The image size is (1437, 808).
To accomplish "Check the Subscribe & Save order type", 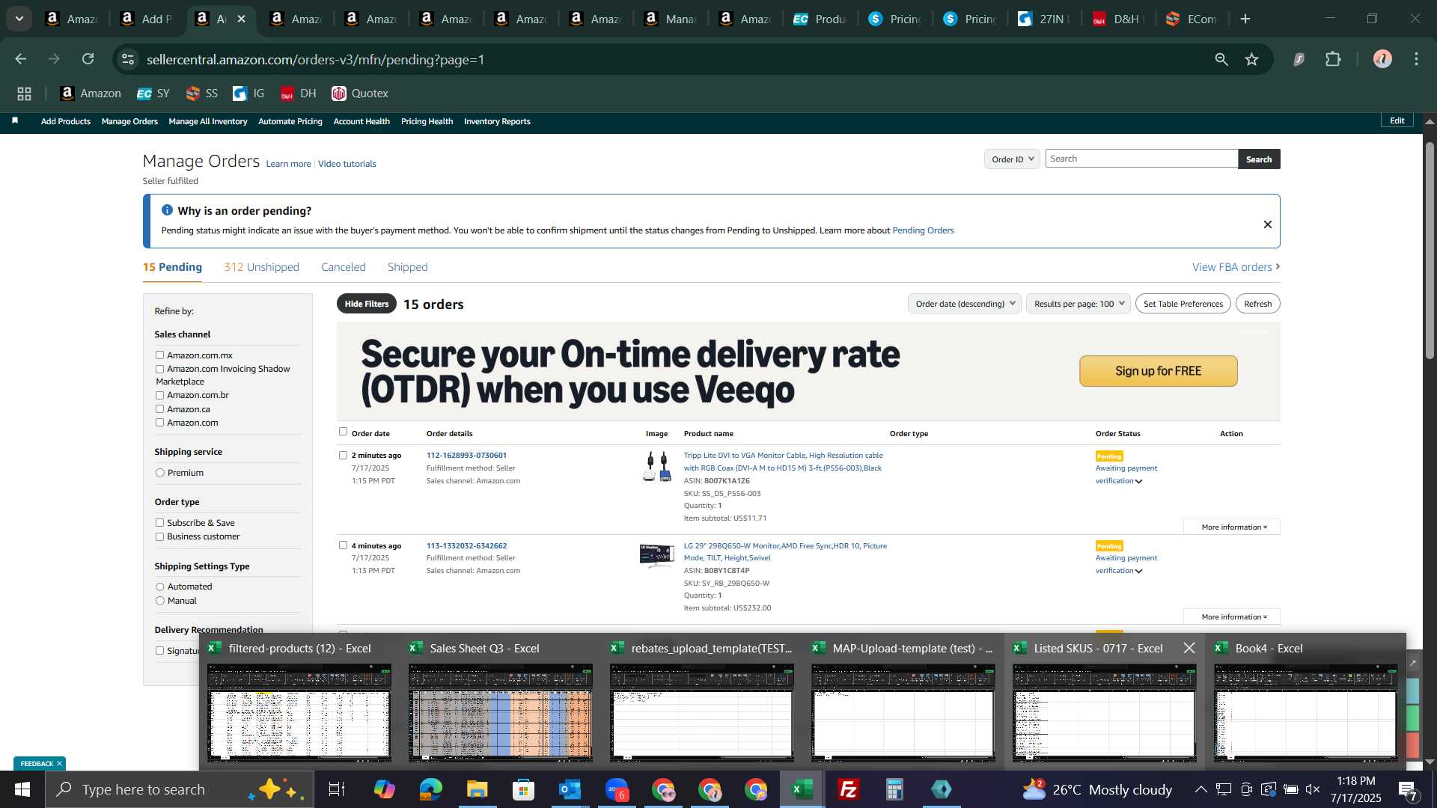I will point(159,523).
